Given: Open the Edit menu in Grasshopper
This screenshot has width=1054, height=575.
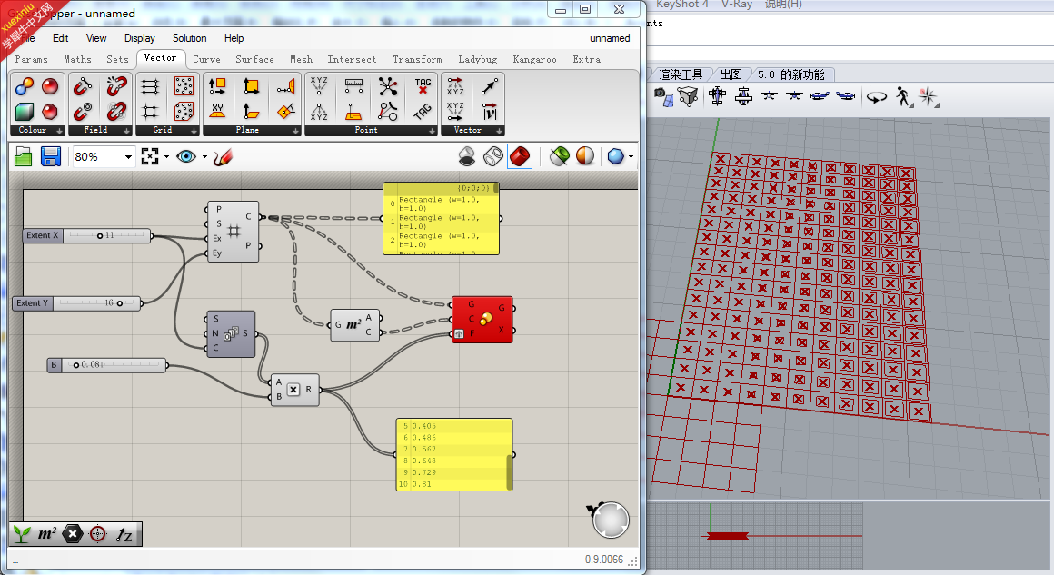Looking at the screenshot, I should pyautogui.click(x=61, y=38).
